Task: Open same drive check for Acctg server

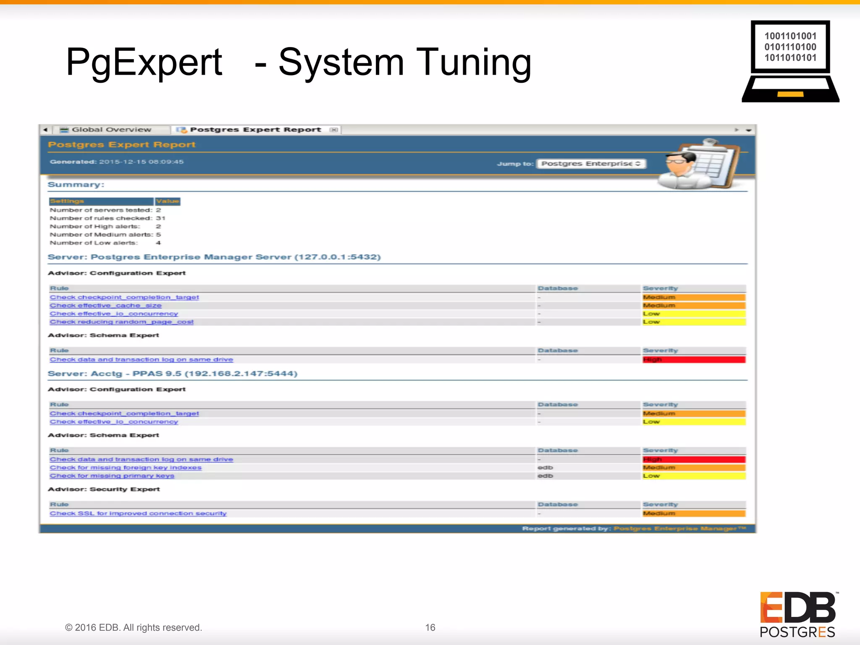Action: point(142,459)
